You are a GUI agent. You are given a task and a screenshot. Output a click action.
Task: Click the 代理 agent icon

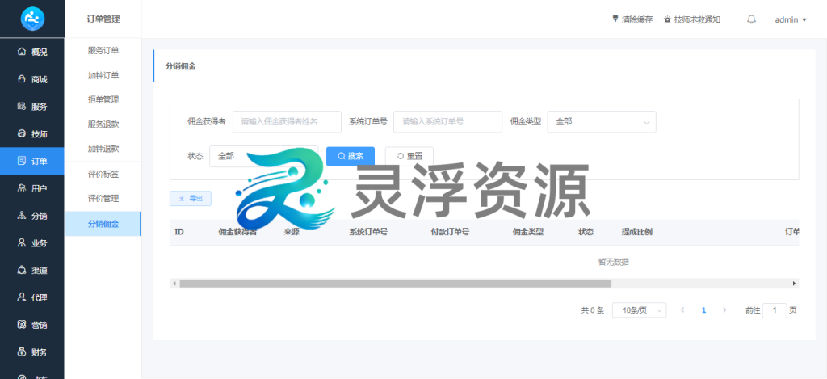coord(22,297)
